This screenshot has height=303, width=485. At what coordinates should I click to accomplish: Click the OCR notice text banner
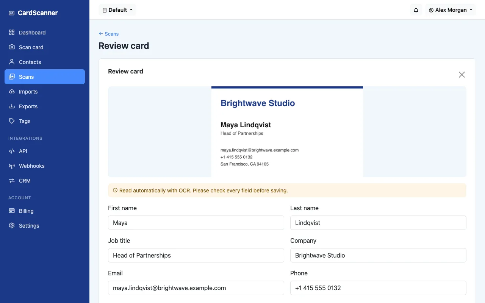[287, 191]
